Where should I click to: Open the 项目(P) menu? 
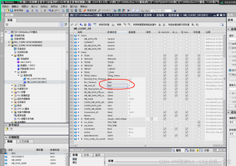5,7
